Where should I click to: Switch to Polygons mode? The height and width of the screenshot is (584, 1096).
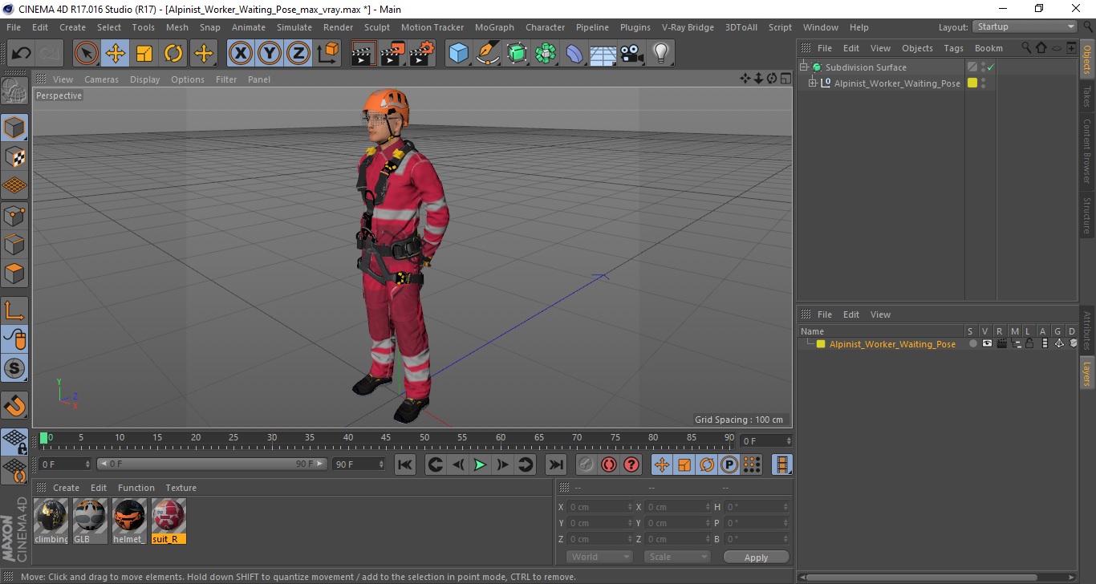pos(14,274)
